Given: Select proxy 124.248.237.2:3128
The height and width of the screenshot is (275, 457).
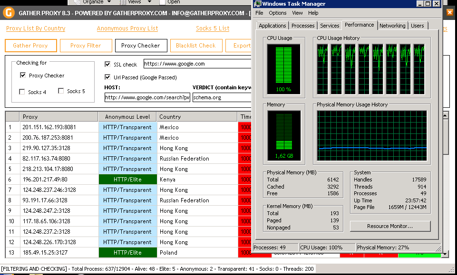Looking at the screenshot, I should click(46, 232).
